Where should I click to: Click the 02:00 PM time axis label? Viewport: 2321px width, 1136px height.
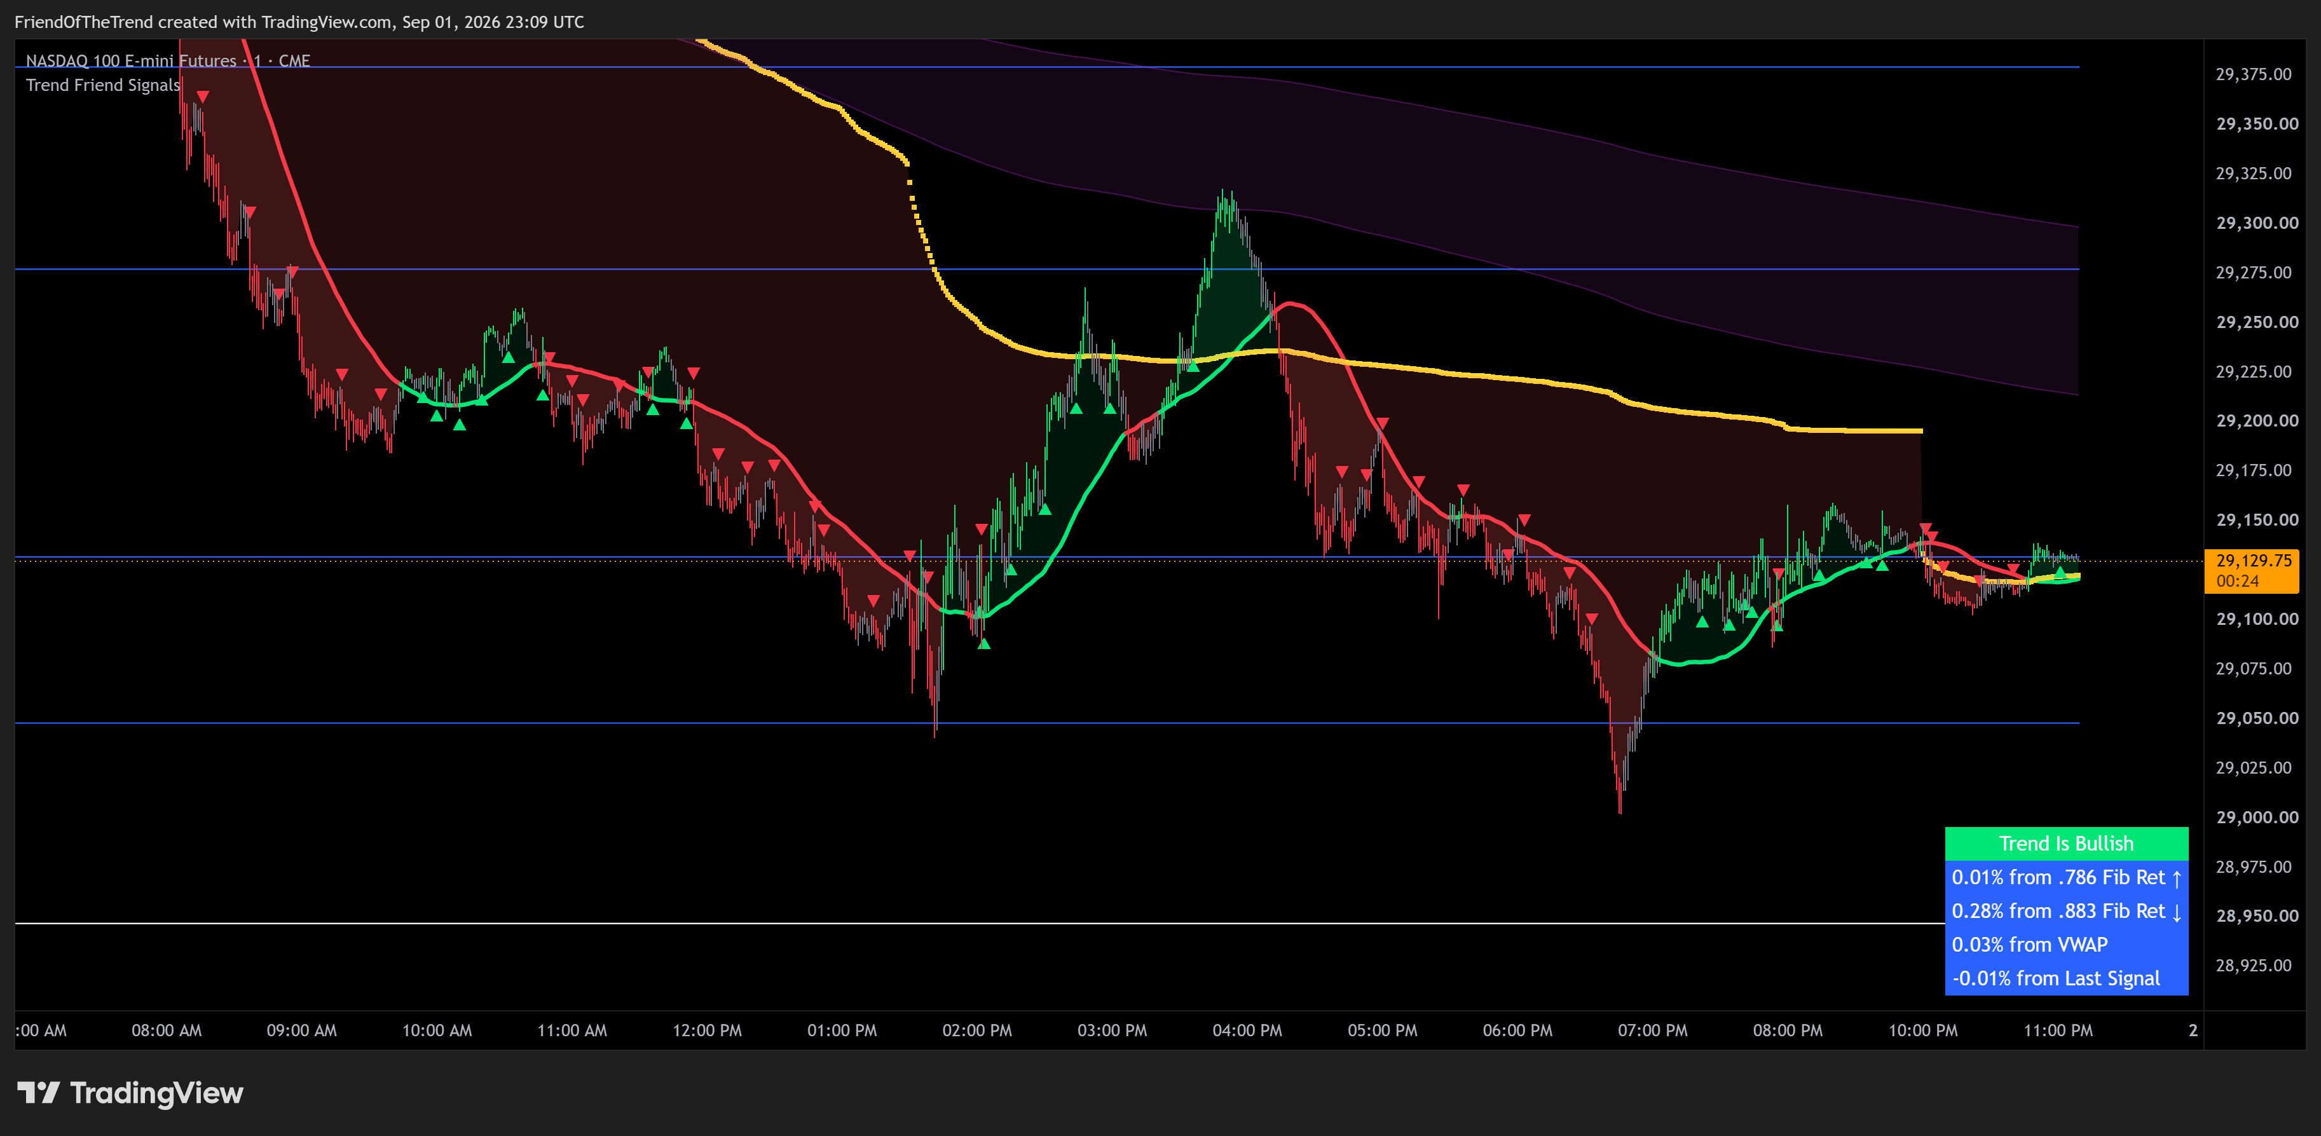click(978, 1030)
